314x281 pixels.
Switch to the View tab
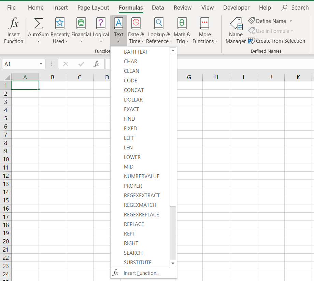[x=207, y=8]
